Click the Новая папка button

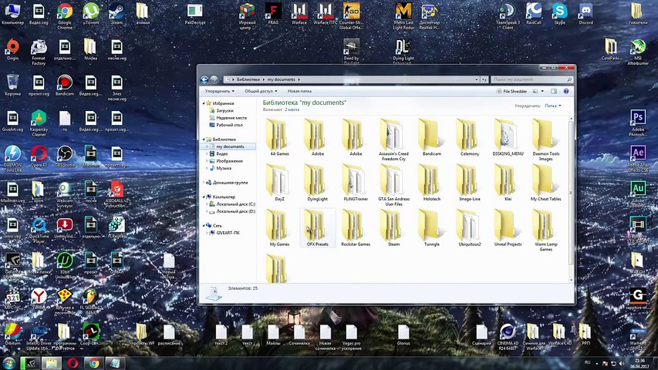(299, 91)
